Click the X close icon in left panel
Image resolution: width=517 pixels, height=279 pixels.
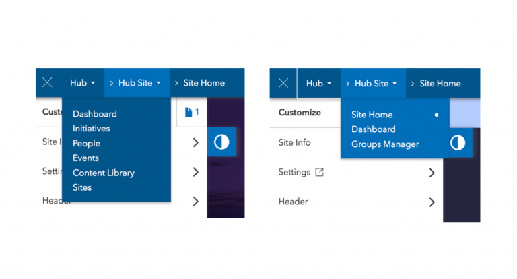tap(47, 83)
